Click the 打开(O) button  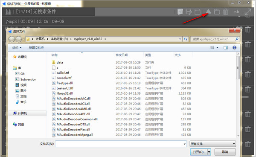(198, 152)
